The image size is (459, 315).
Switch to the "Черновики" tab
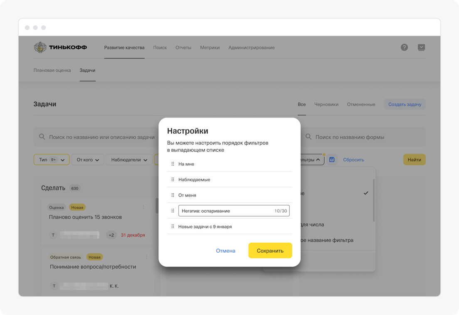pos(326,104)
